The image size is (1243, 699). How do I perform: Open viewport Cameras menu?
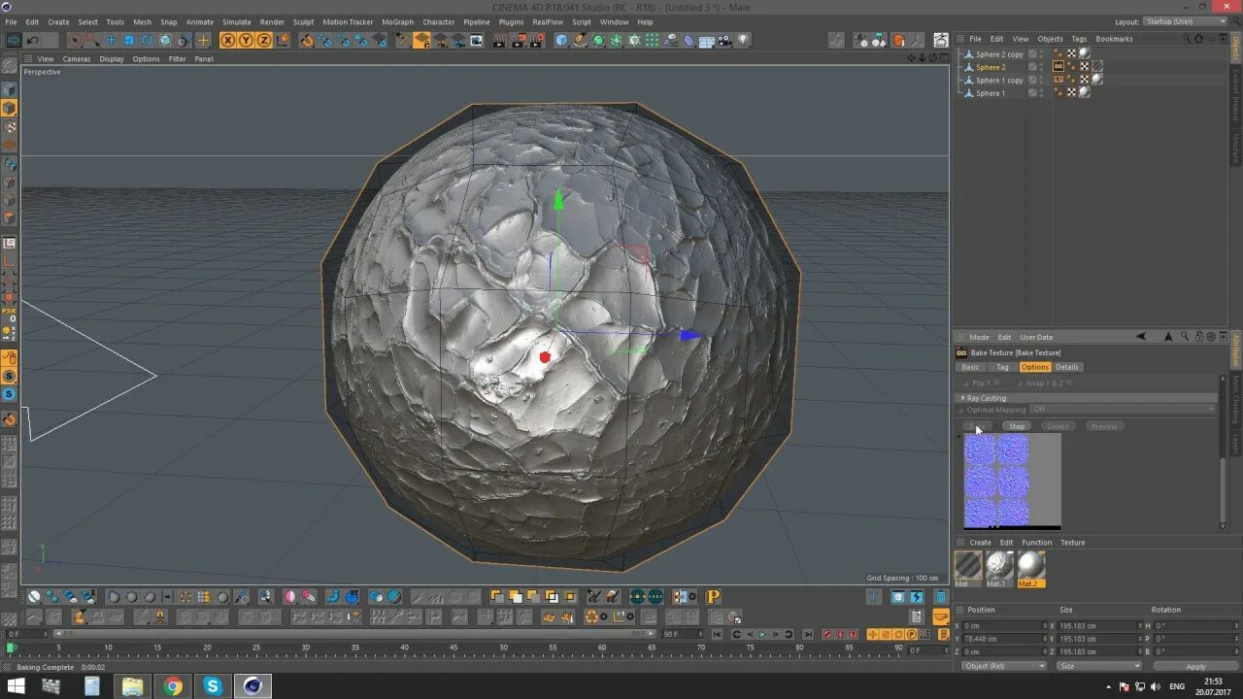point(77,58)
